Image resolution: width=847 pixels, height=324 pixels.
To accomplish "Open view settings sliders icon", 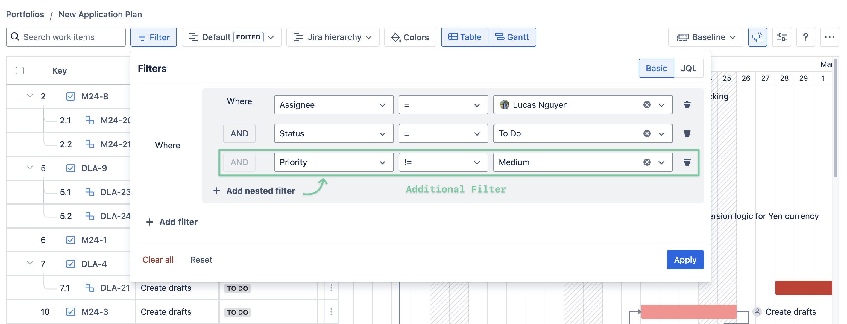I will coord(781,37).
